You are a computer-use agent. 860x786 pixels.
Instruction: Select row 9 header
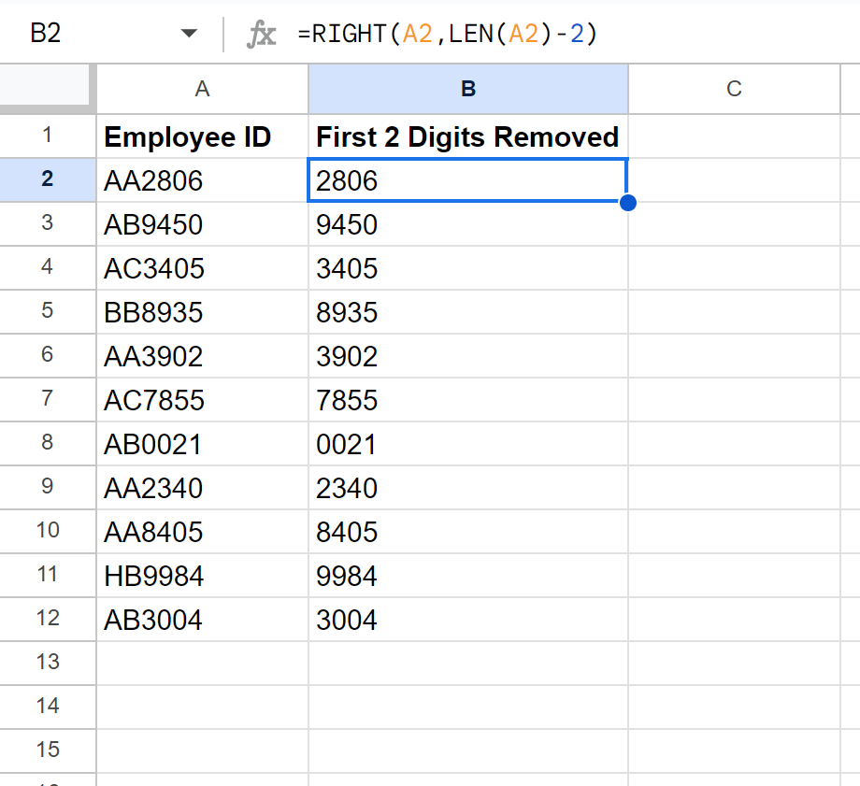click(48, 487)
